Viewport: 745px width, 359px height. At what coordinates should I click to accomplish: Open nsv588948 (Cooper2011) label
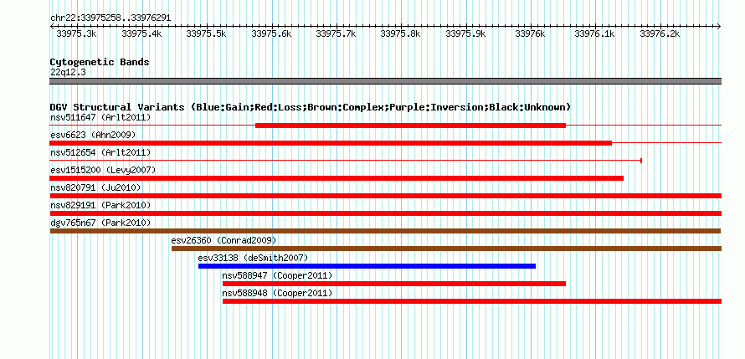tap(277, 293)
